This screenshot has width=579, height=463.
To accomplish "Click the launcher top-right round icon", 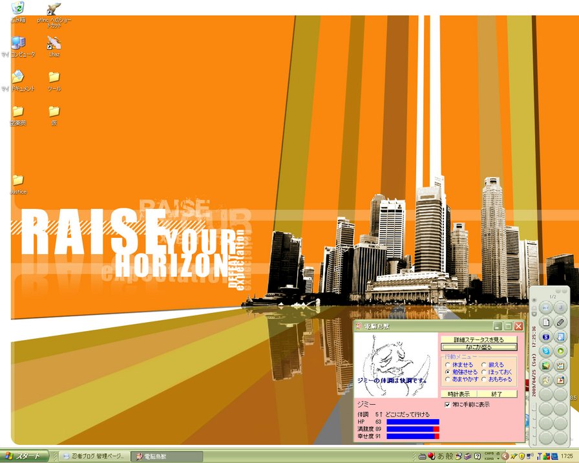I will [x=560, y=307].
